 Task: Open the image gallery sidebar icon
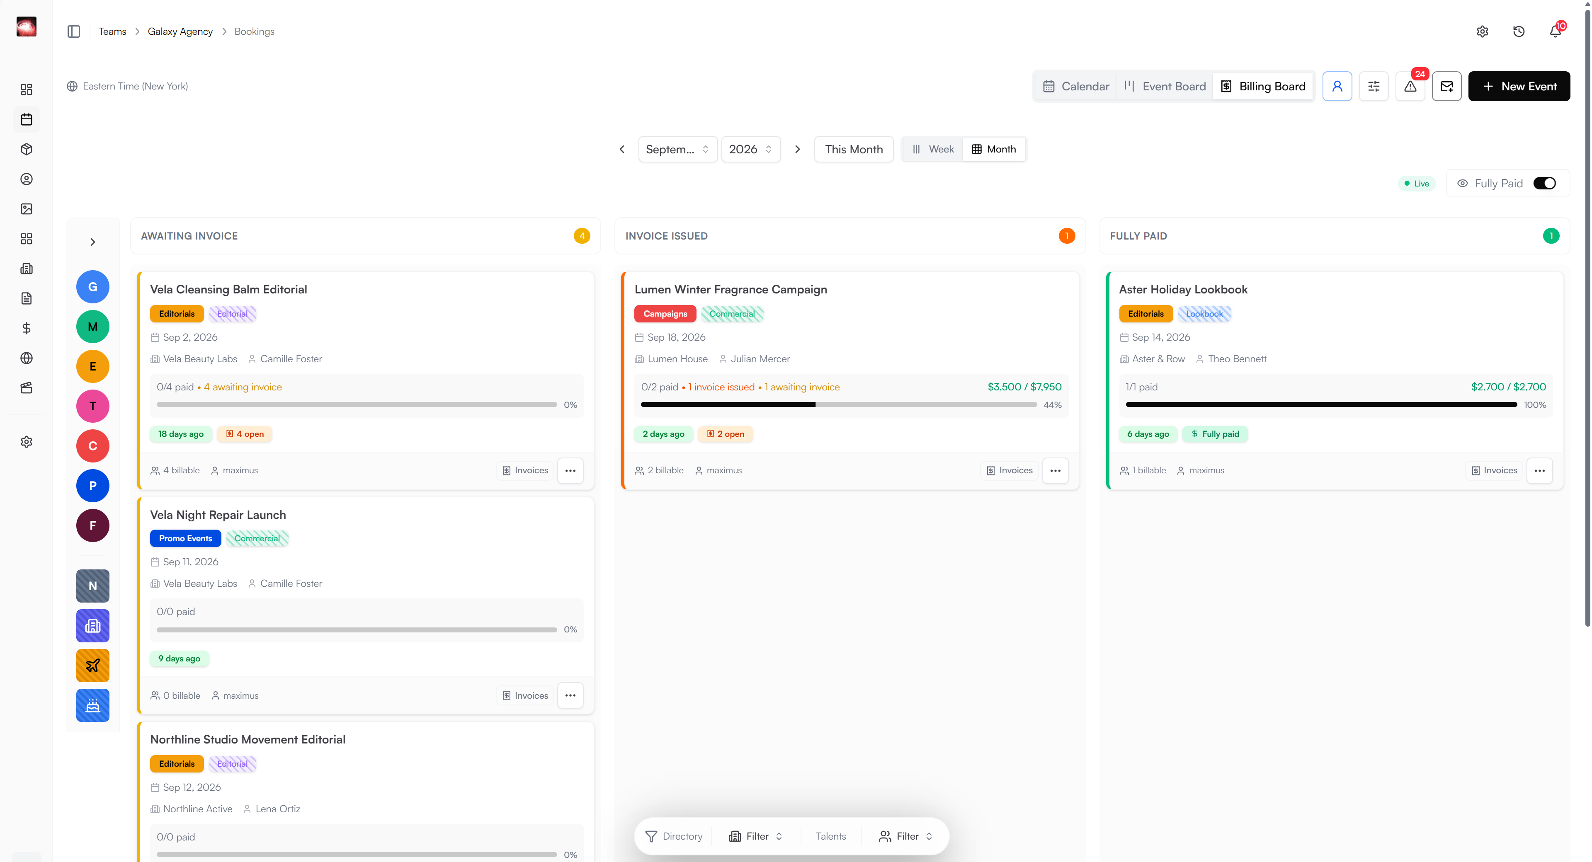[x=26, y=209]
